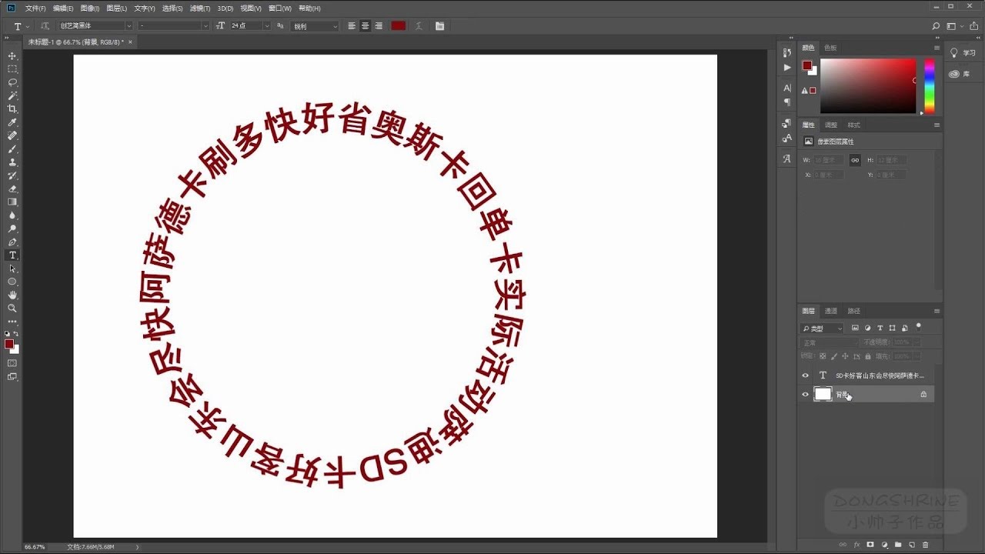Image resolution: width=985 pixels, height=554 pixels.
Task: Select the Healing Brush tool
Action: point(12,135)
